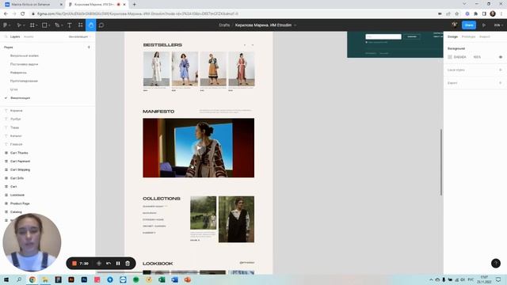Stop the screen recording
The width and height of the screenshot is (507, 285).
pos(74,264)
